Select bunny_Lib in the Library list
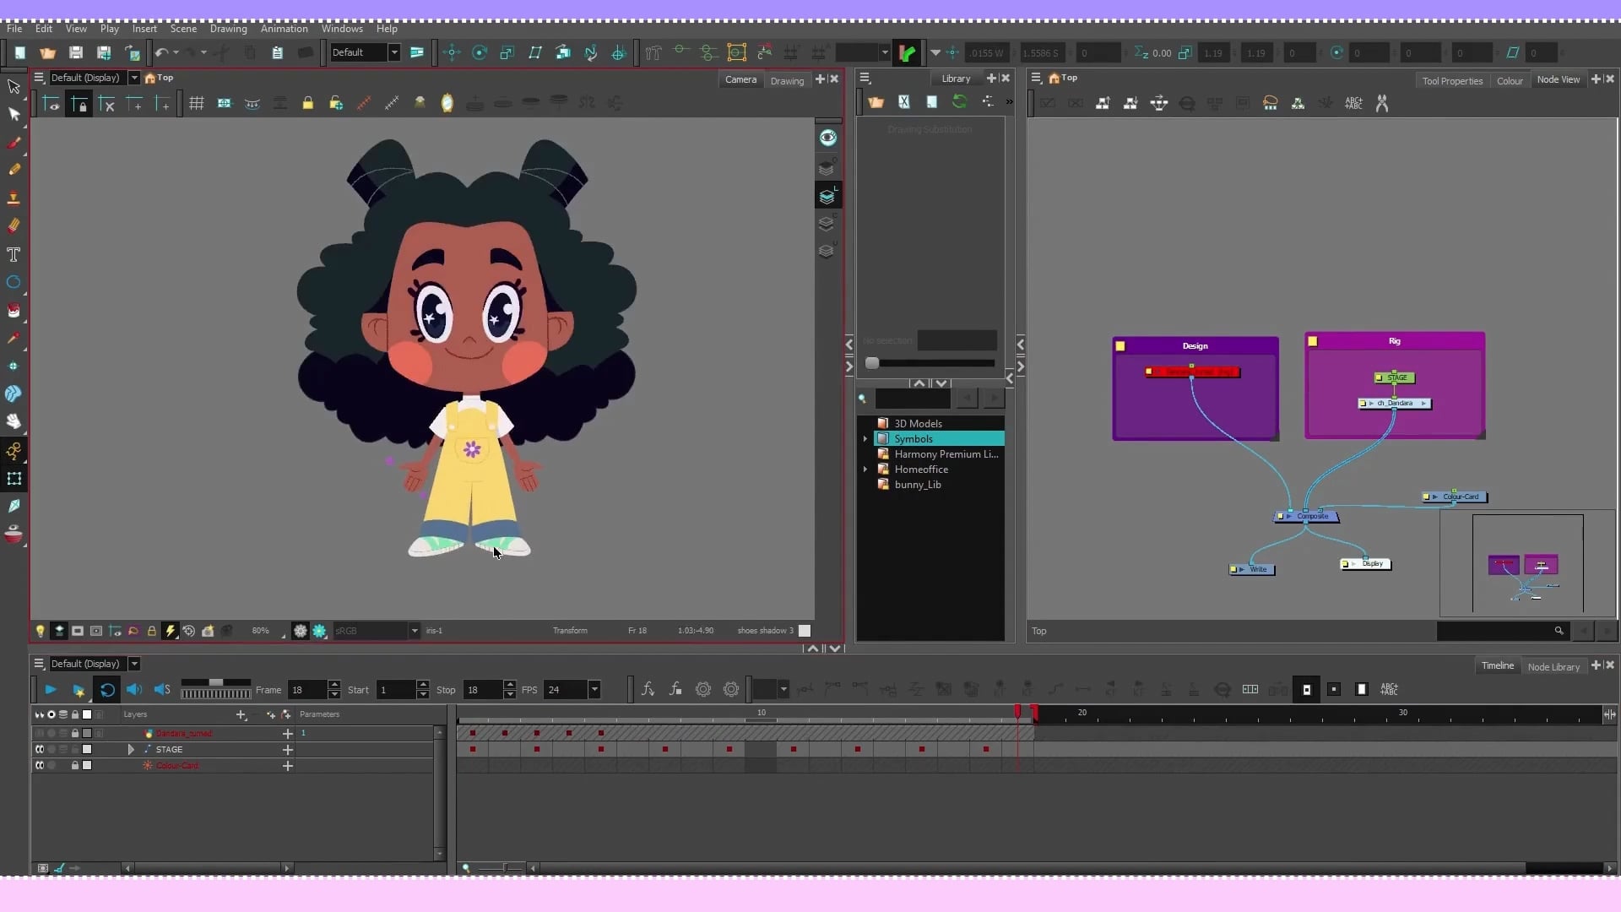Image resolution: width=1621 pixels, height=912 pixels. point(917,485)
